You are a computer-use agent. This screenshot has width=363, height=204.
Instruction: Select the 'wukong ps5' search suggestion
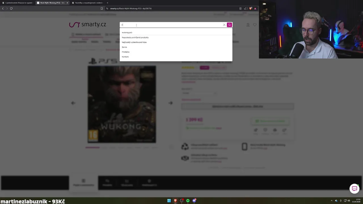coord(127,33)
